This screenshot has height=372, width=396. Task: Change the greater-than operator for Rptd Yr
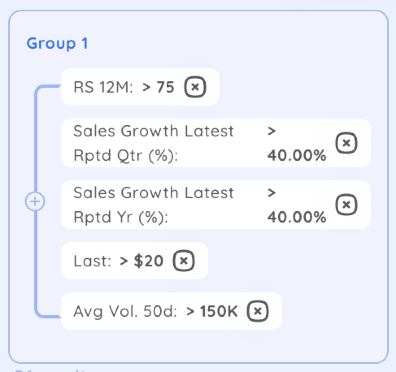pos(272,193)
